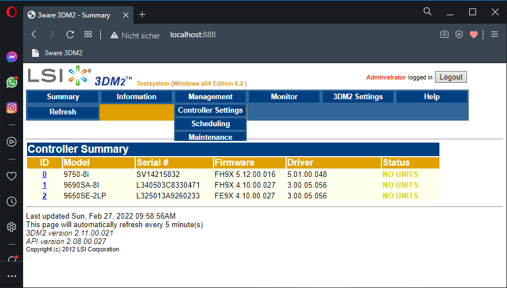Open the 3DM2 Settings menu

click(x=358, y=97)
